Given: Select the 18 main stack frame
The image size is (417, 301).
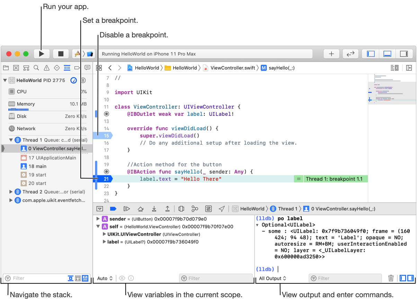Looking at the screenshot, I should pyautogui.click(x=37, y=166).
